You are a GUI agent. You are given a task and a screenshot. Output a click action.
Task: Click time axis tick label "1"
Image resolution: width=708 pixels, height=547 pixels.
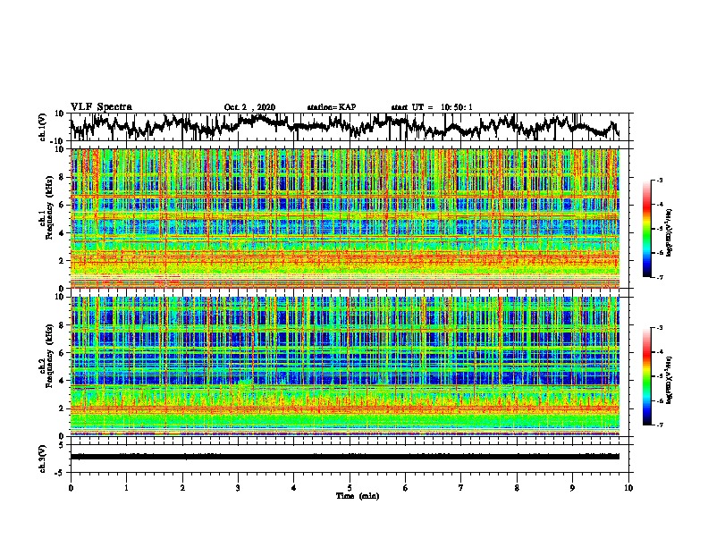pos(126,488)
